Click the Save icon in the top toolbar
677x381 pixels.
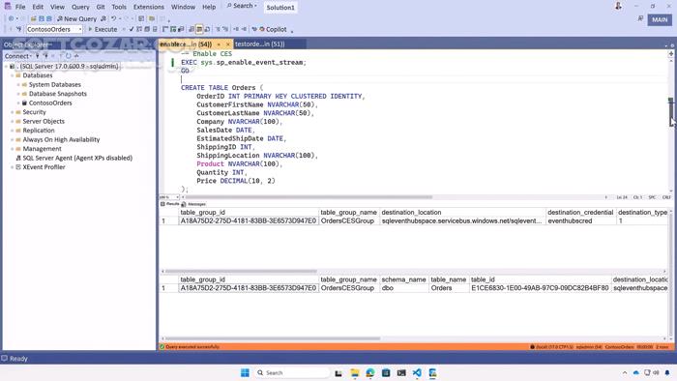point(42,19)
